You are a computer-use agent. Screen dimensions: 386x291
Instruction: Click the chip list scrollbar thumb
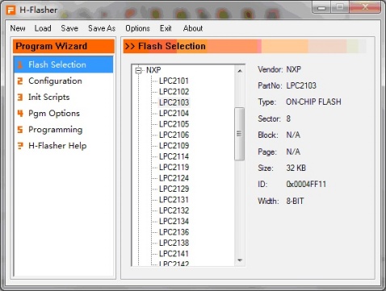pos(239,134)
